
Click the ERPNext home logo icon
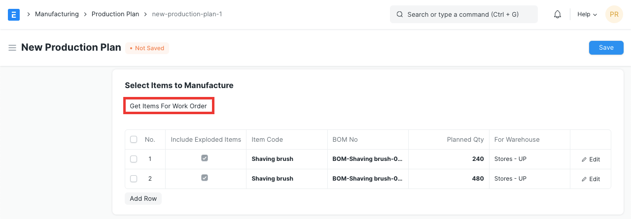pos(14,15)
